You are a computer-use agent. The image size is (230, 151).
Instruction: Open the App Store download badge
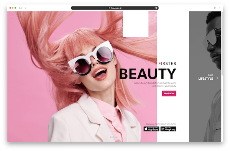tap(151, 129)
